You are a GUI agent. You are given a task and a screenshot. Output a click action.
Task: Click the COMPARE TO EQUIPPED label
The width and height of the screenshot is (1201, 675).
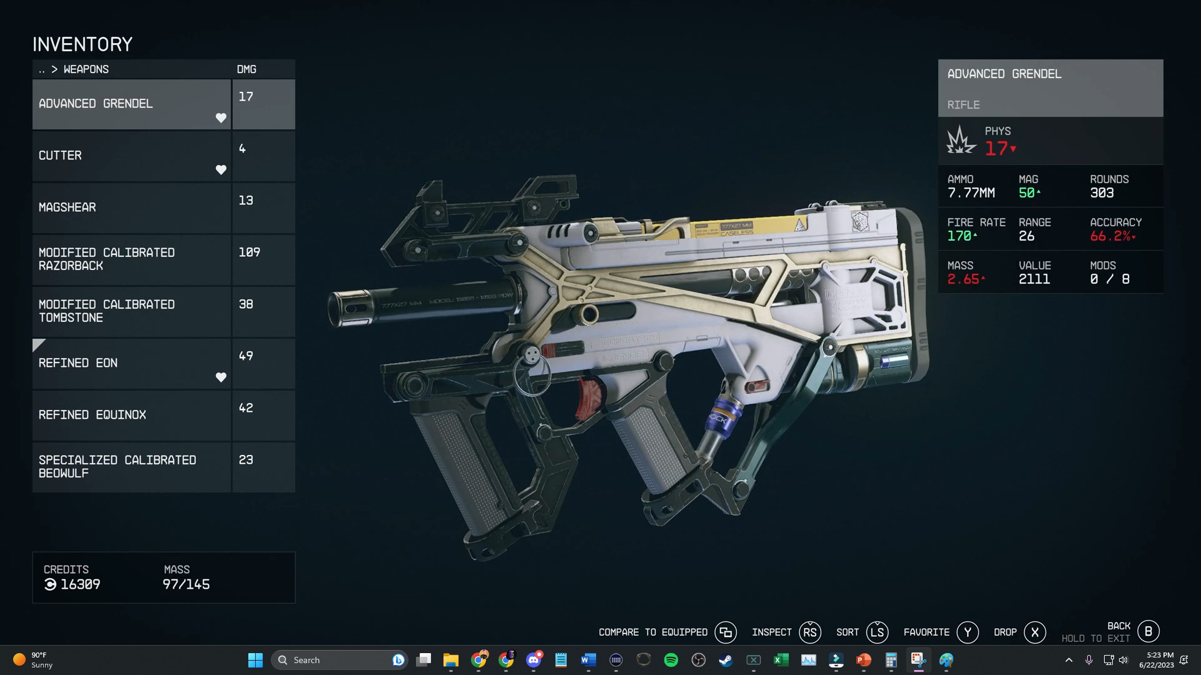[x=653, y=632]
